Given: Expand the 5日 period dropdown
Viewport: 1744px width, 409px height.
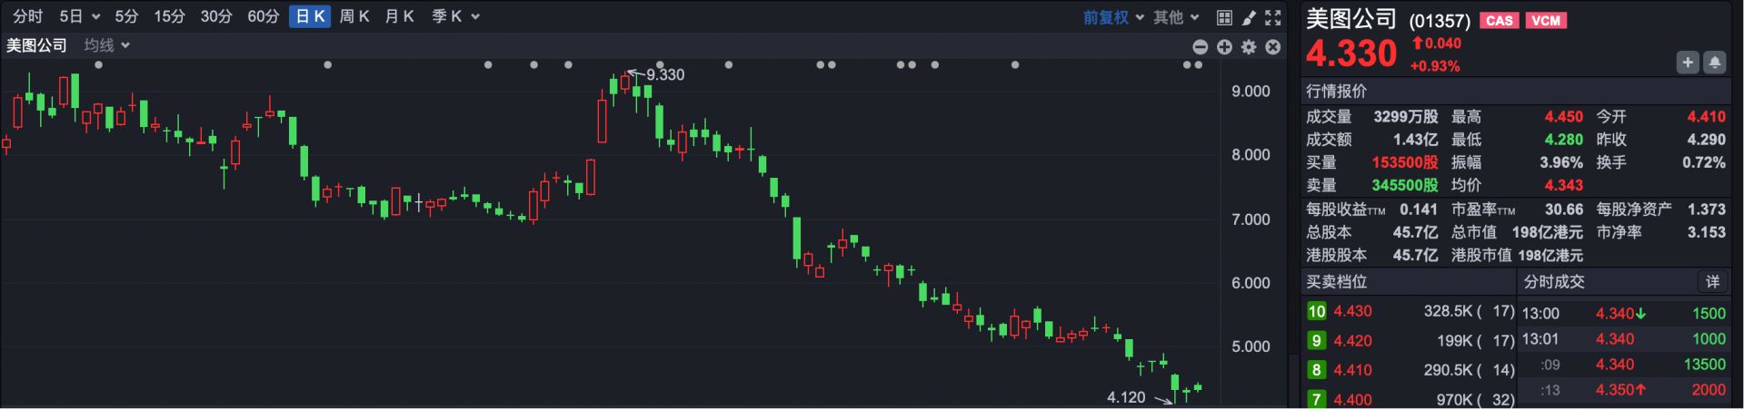Looking at the screenshot, I should 79,16.
